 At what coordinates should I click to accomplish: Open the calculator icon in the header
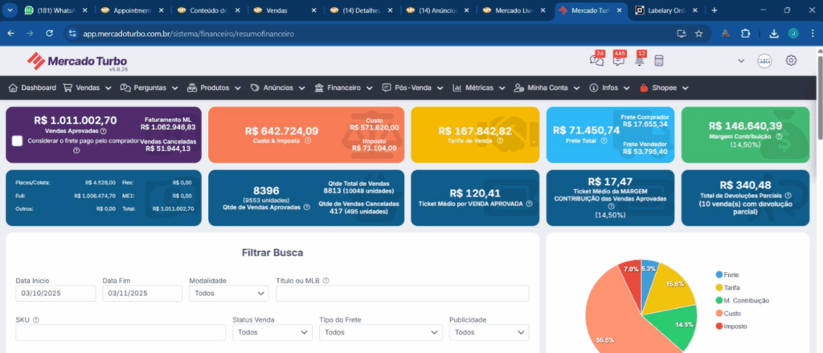659,61
